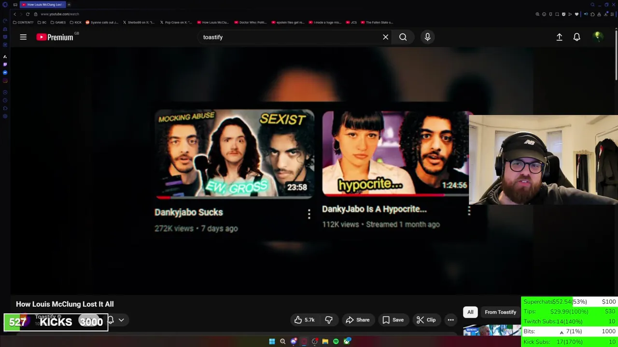Open more actions ellipsis under the video
618x347 pixels.
click(x=450, y=320)
